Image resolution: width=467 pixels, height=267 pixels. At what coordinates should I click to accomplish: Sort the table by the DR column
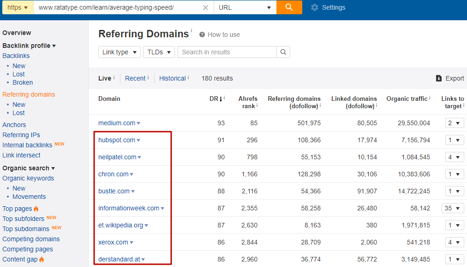[216, 99]
